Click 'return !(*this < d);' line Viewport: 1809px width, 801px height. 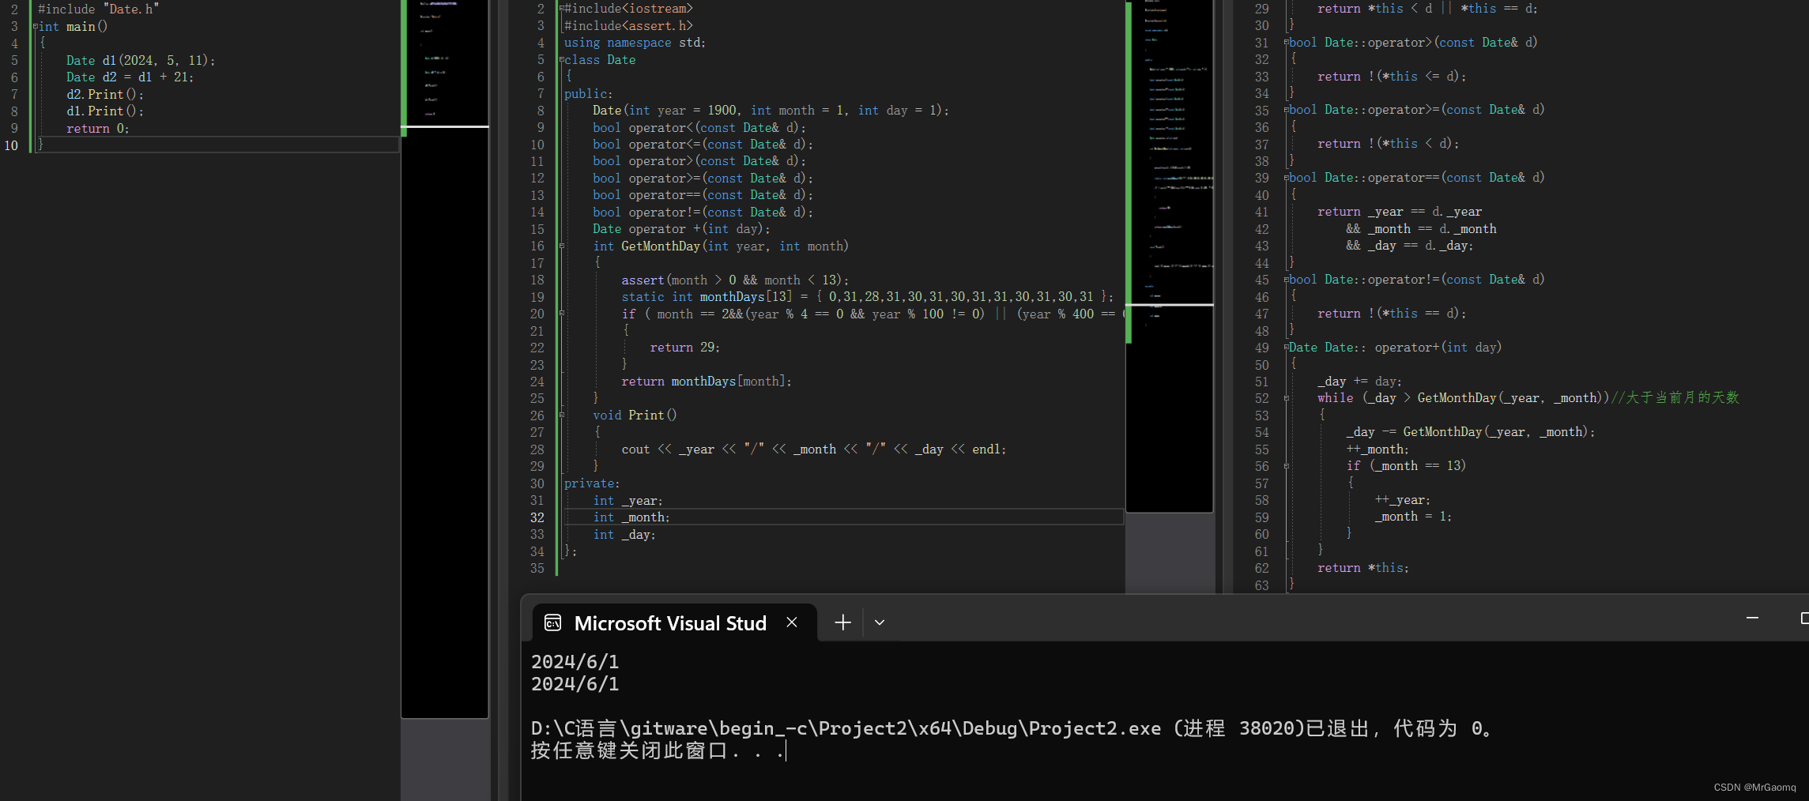(x=1389, y=144)
